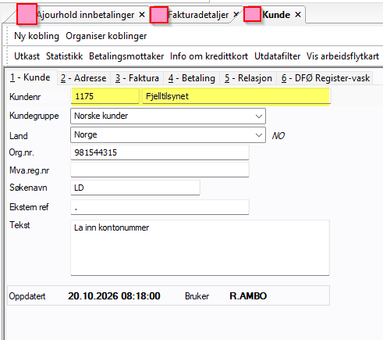Click the empty Mva.reg.nr field
The width and height of the screenshot is (383, 340).
160,170
